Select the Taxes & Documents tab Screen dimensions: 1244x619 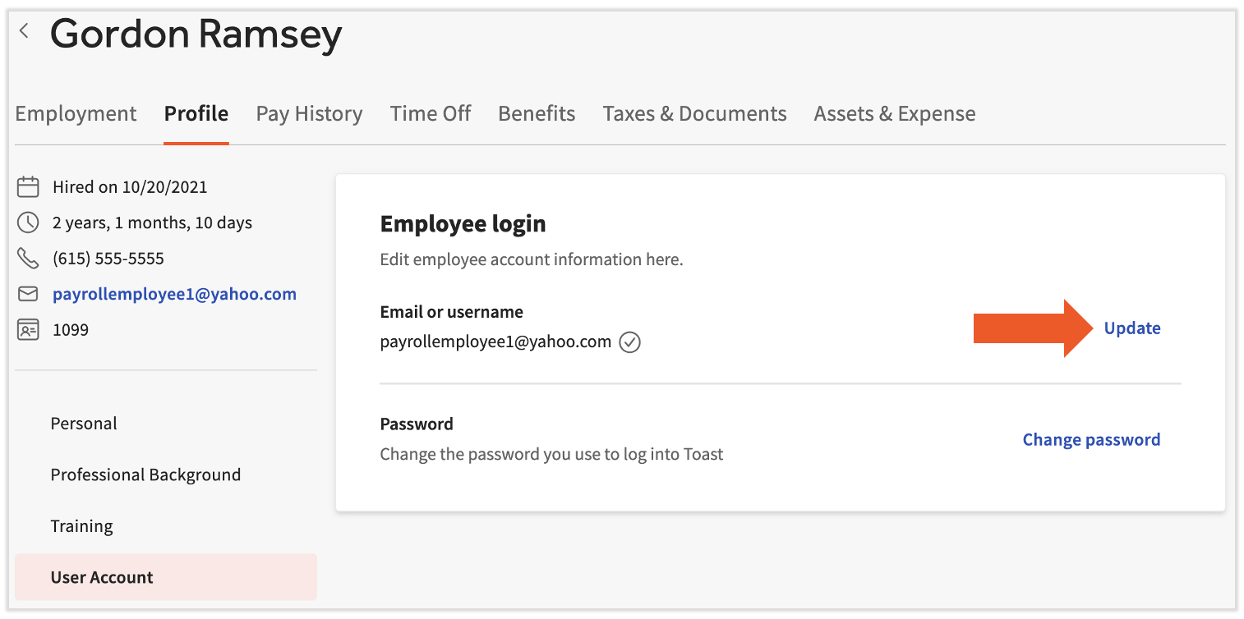(694, 113)
